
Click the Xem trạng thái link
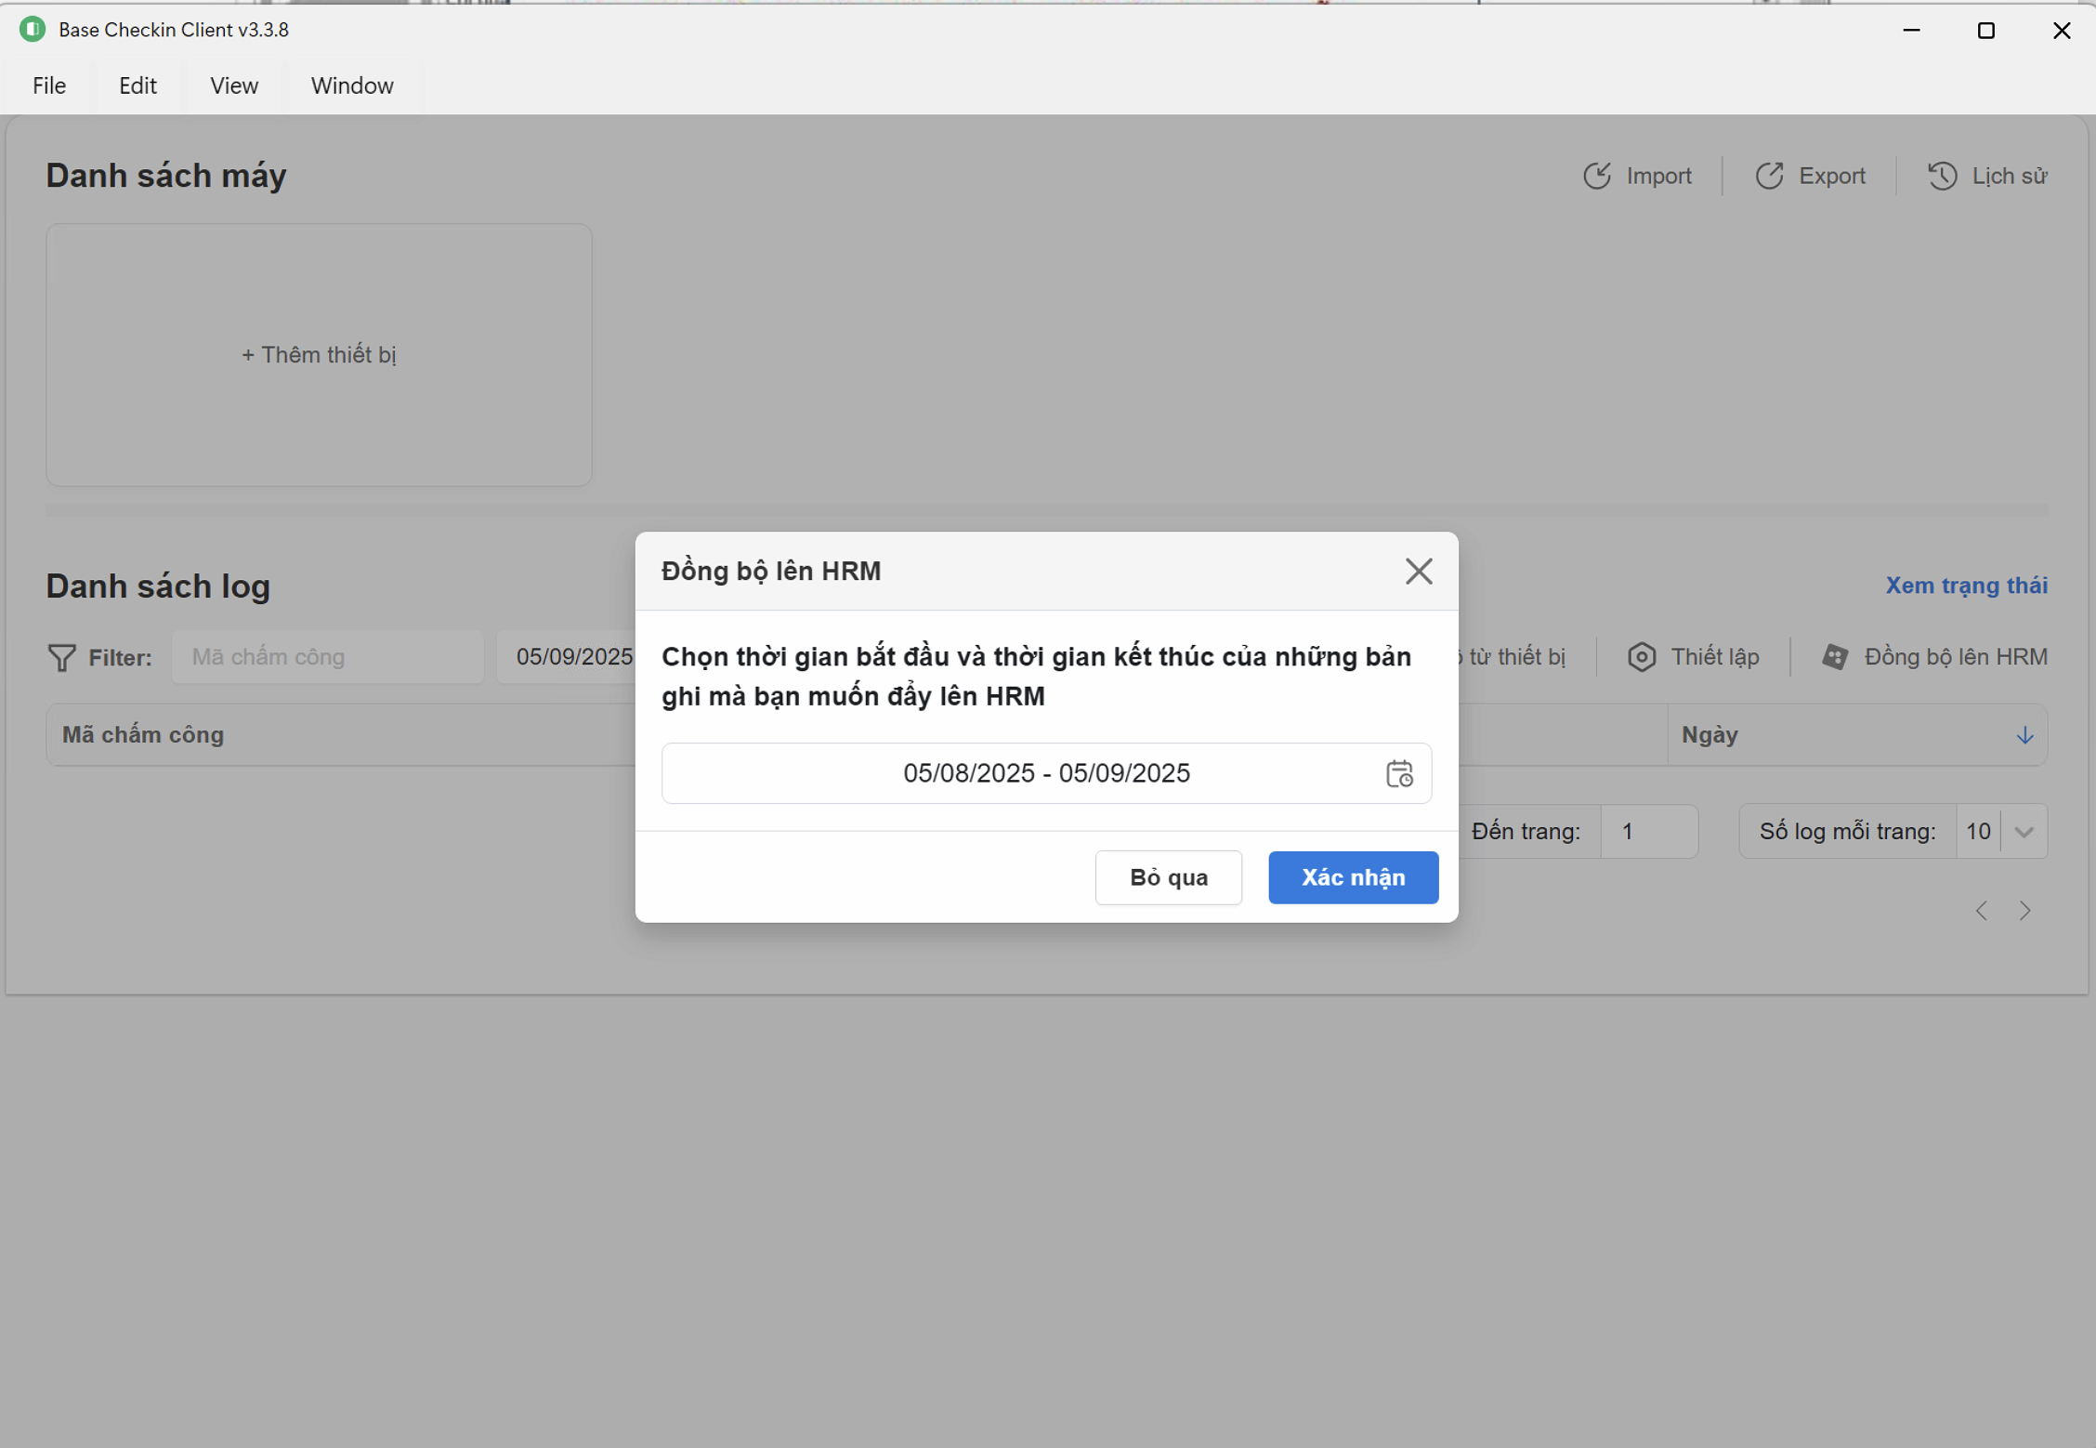click(x=1966, y=586)
